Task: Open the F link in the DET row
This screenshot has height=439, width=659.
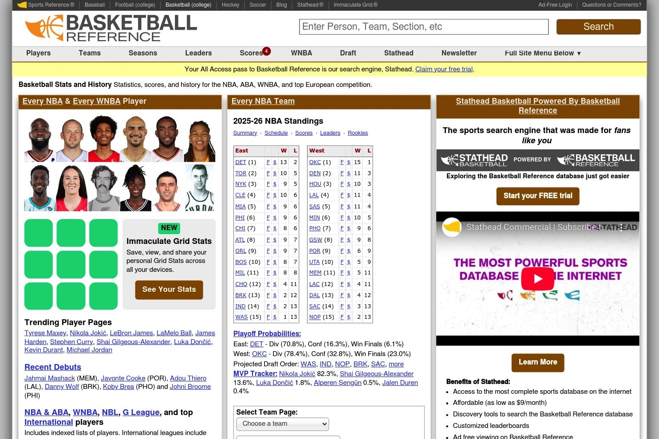Action: [268, 162]
